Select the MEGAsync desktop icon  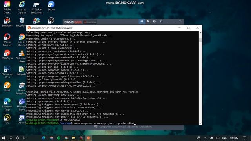point(7,54)
